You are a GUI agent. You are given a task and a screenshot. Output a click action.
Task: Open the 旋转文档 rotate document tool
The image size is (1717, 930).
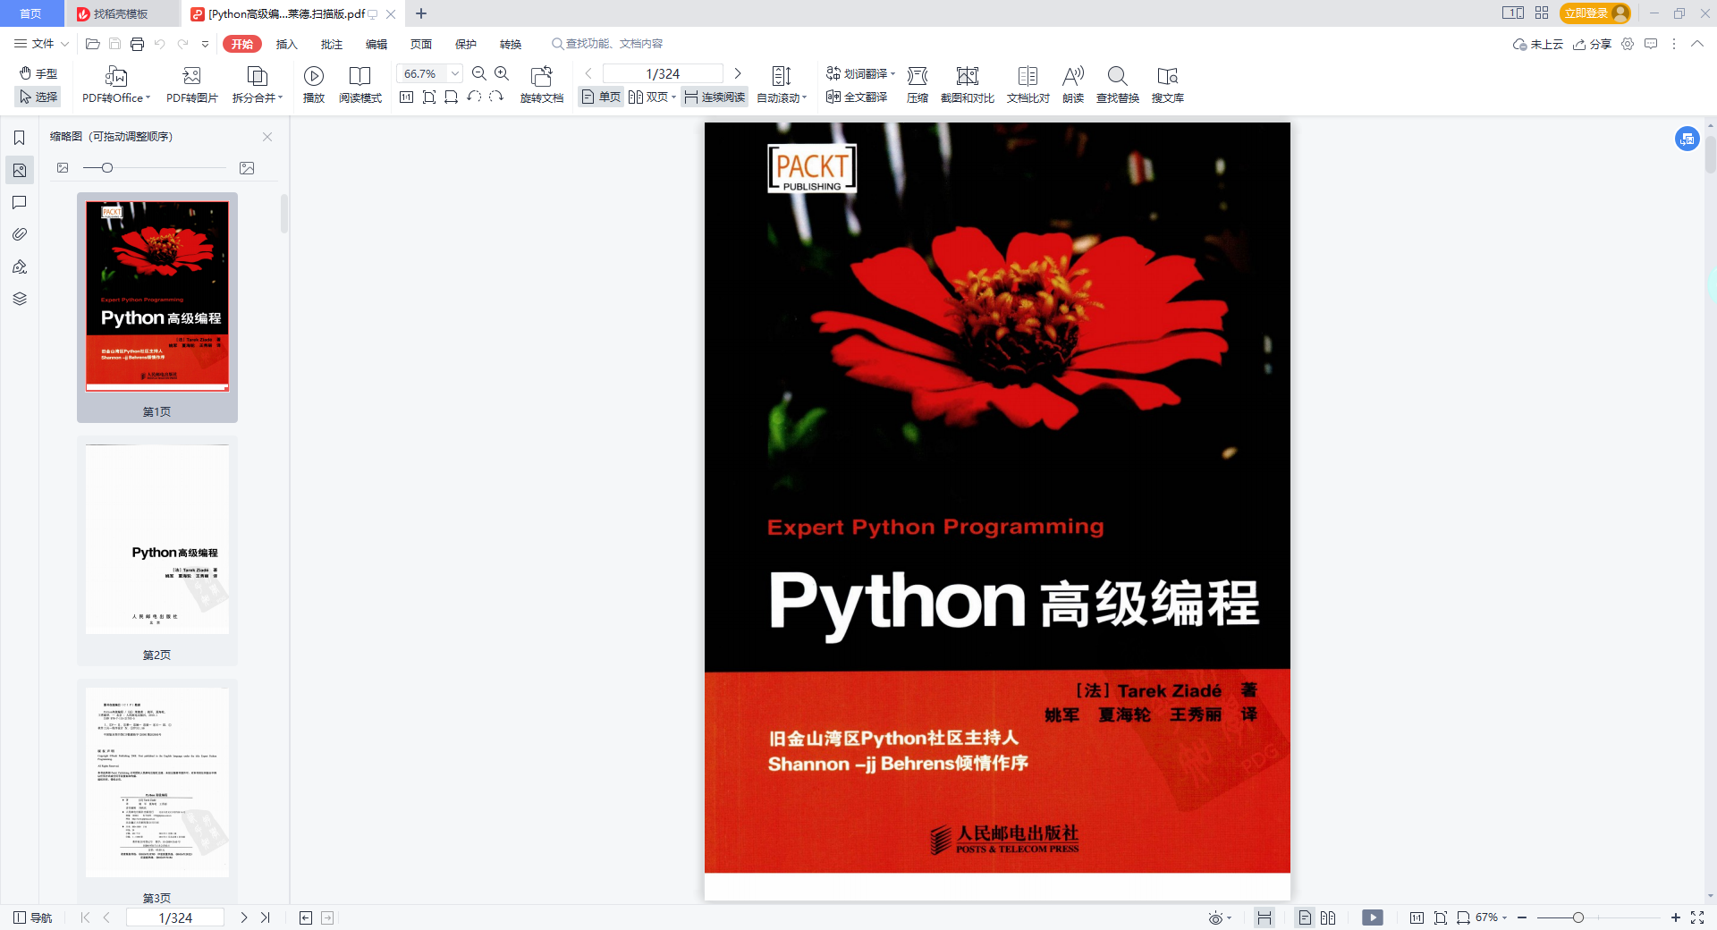pyautogui.click(x=541, y=77)
